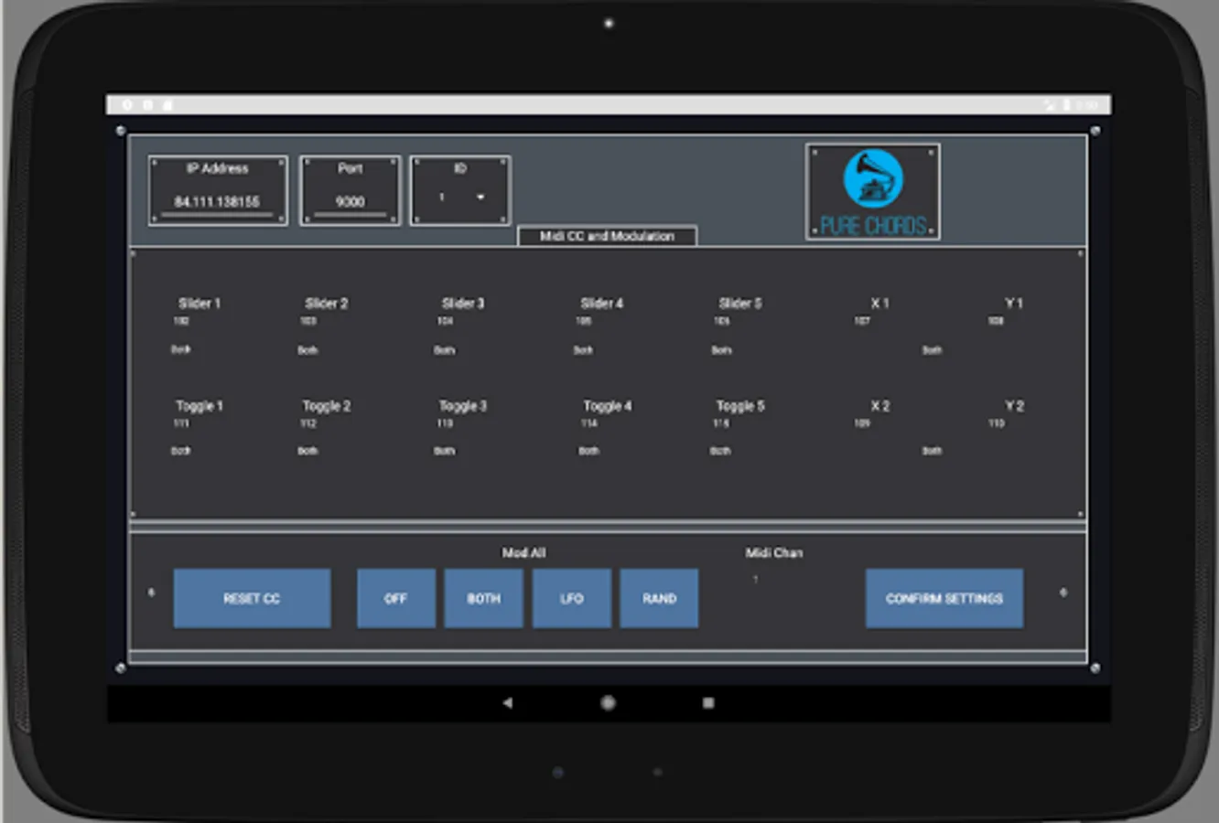The width and height of the screenshot is (1219, 823).
Task: Edit Slider 1 CC number 102
Action: (181, 321)
